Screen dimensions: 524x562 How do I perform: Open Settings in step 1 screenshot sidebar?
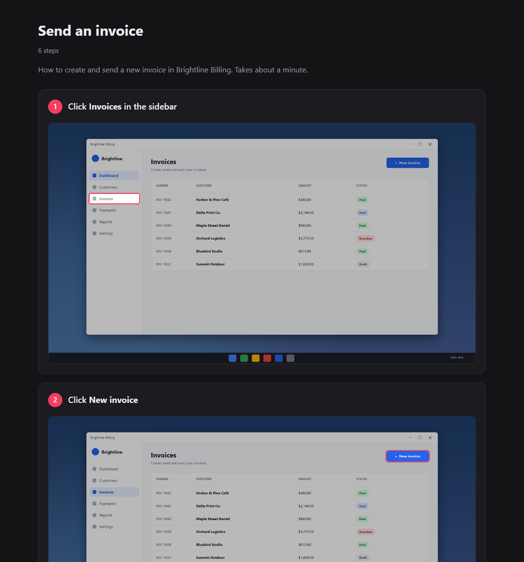click(114, 234)
